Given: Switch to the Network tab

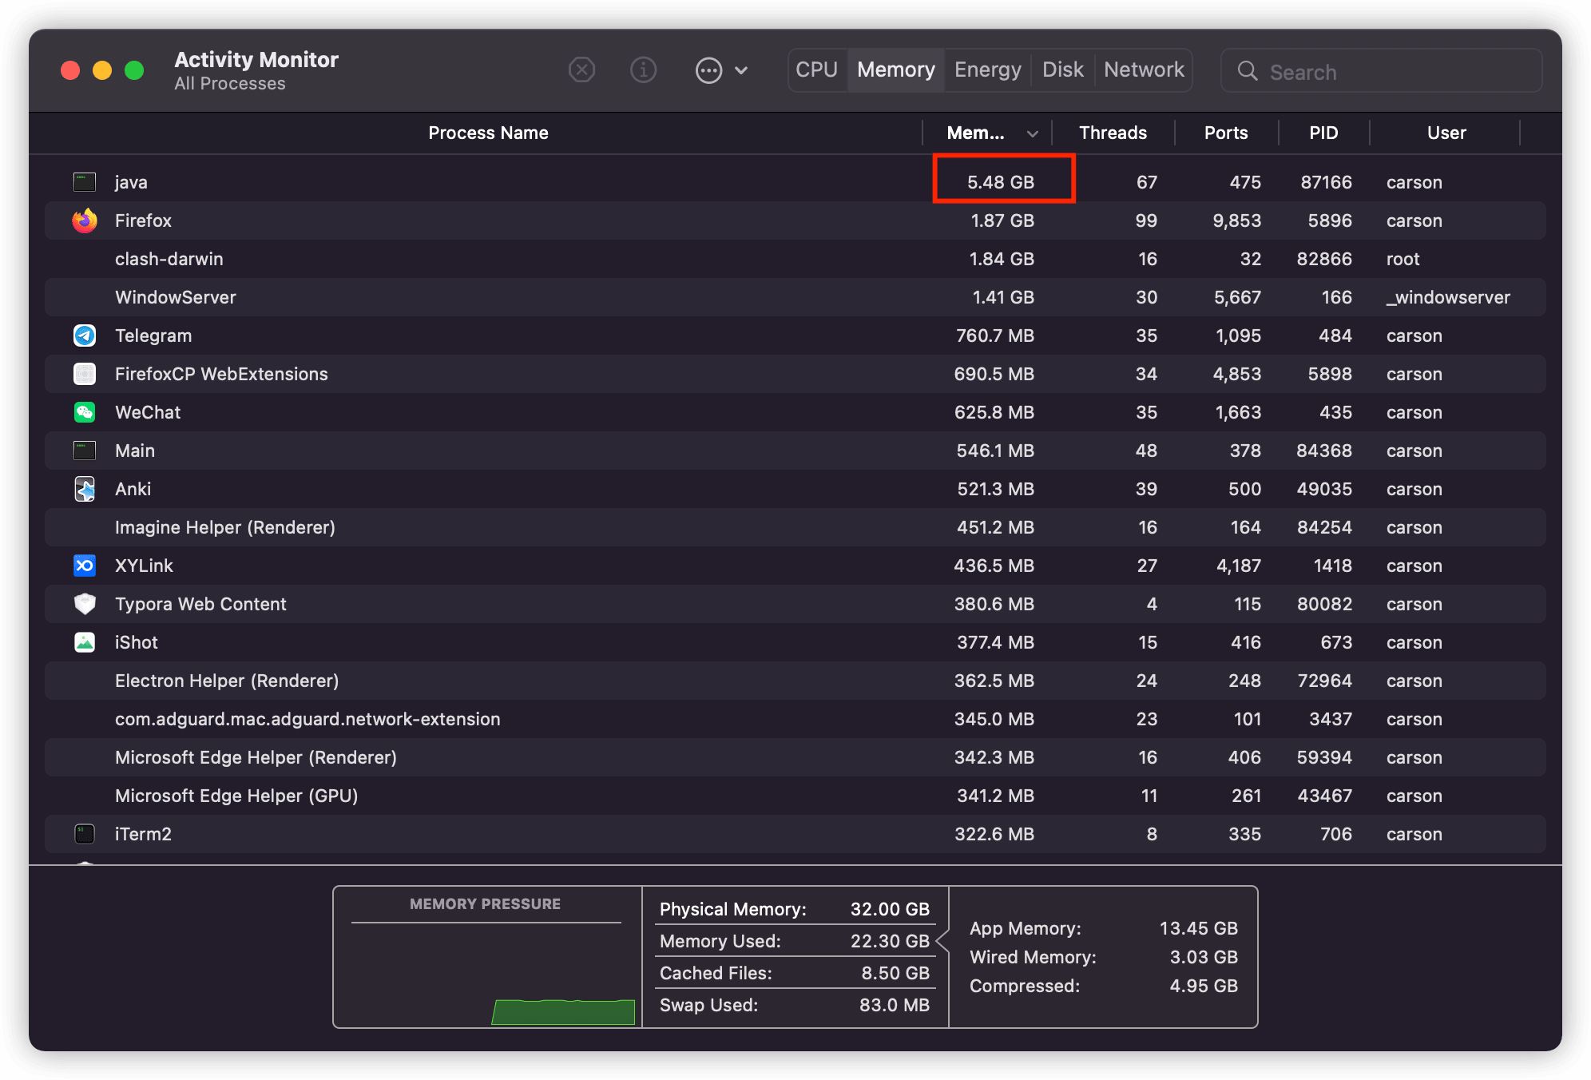Looking at the screenshot, I should 1144,70.
